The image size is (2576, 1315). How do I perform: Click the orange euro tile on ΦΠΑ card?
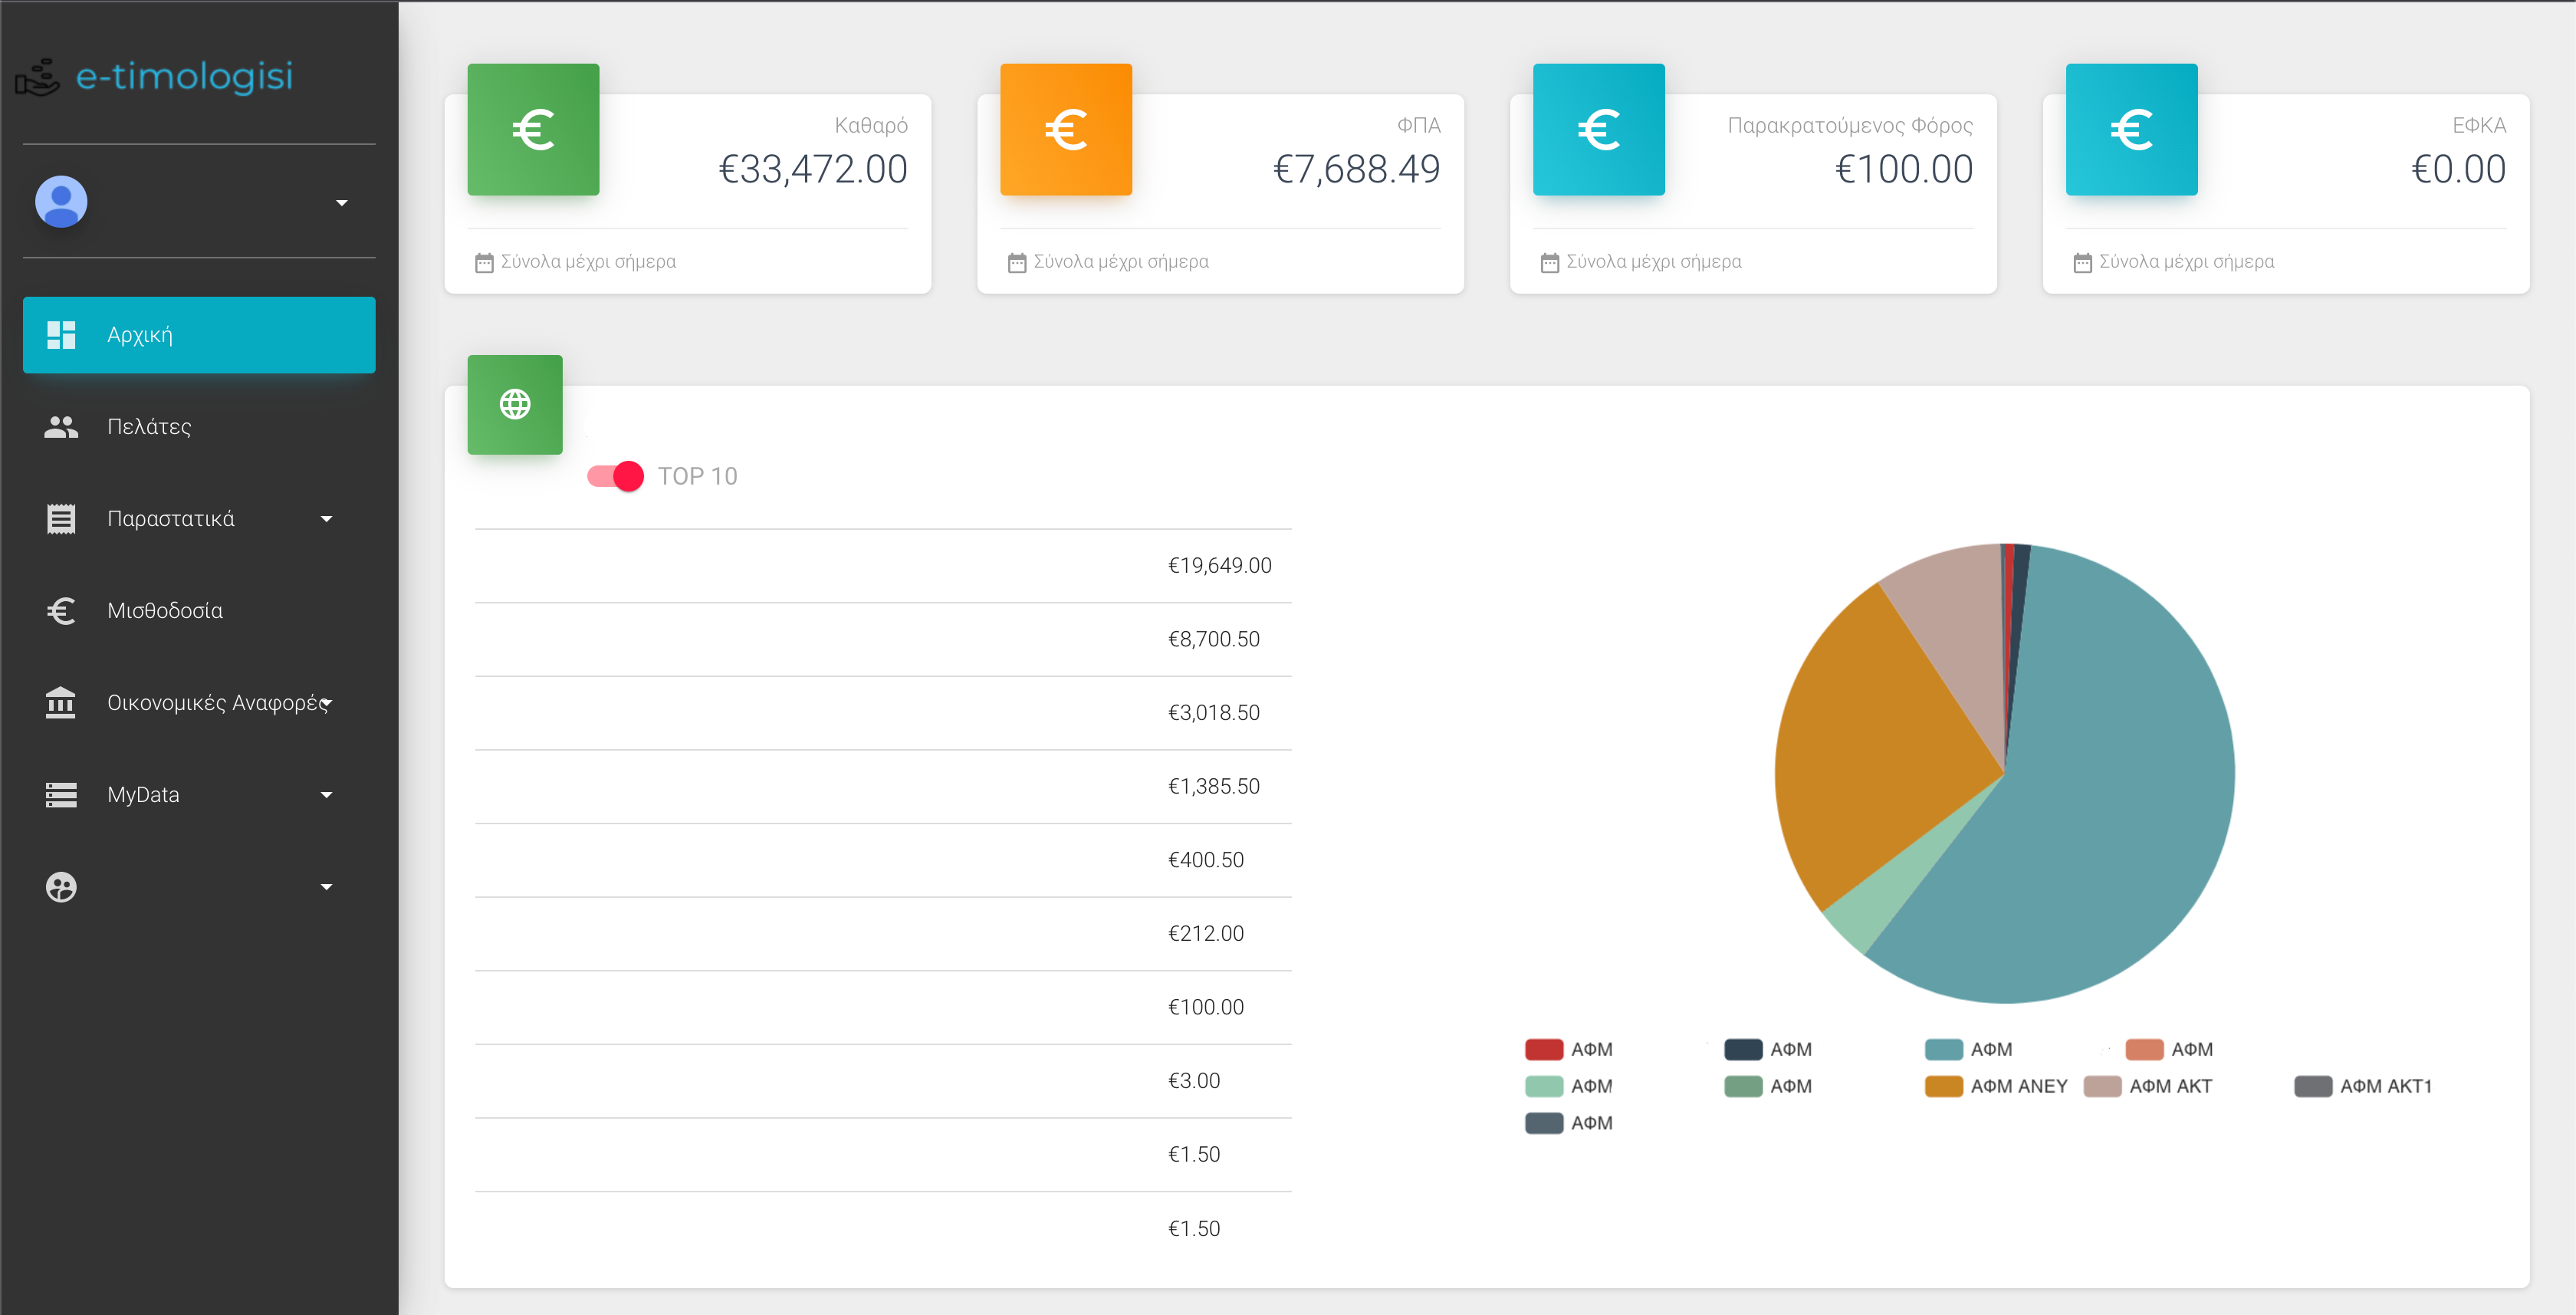tap(1066, 129)
